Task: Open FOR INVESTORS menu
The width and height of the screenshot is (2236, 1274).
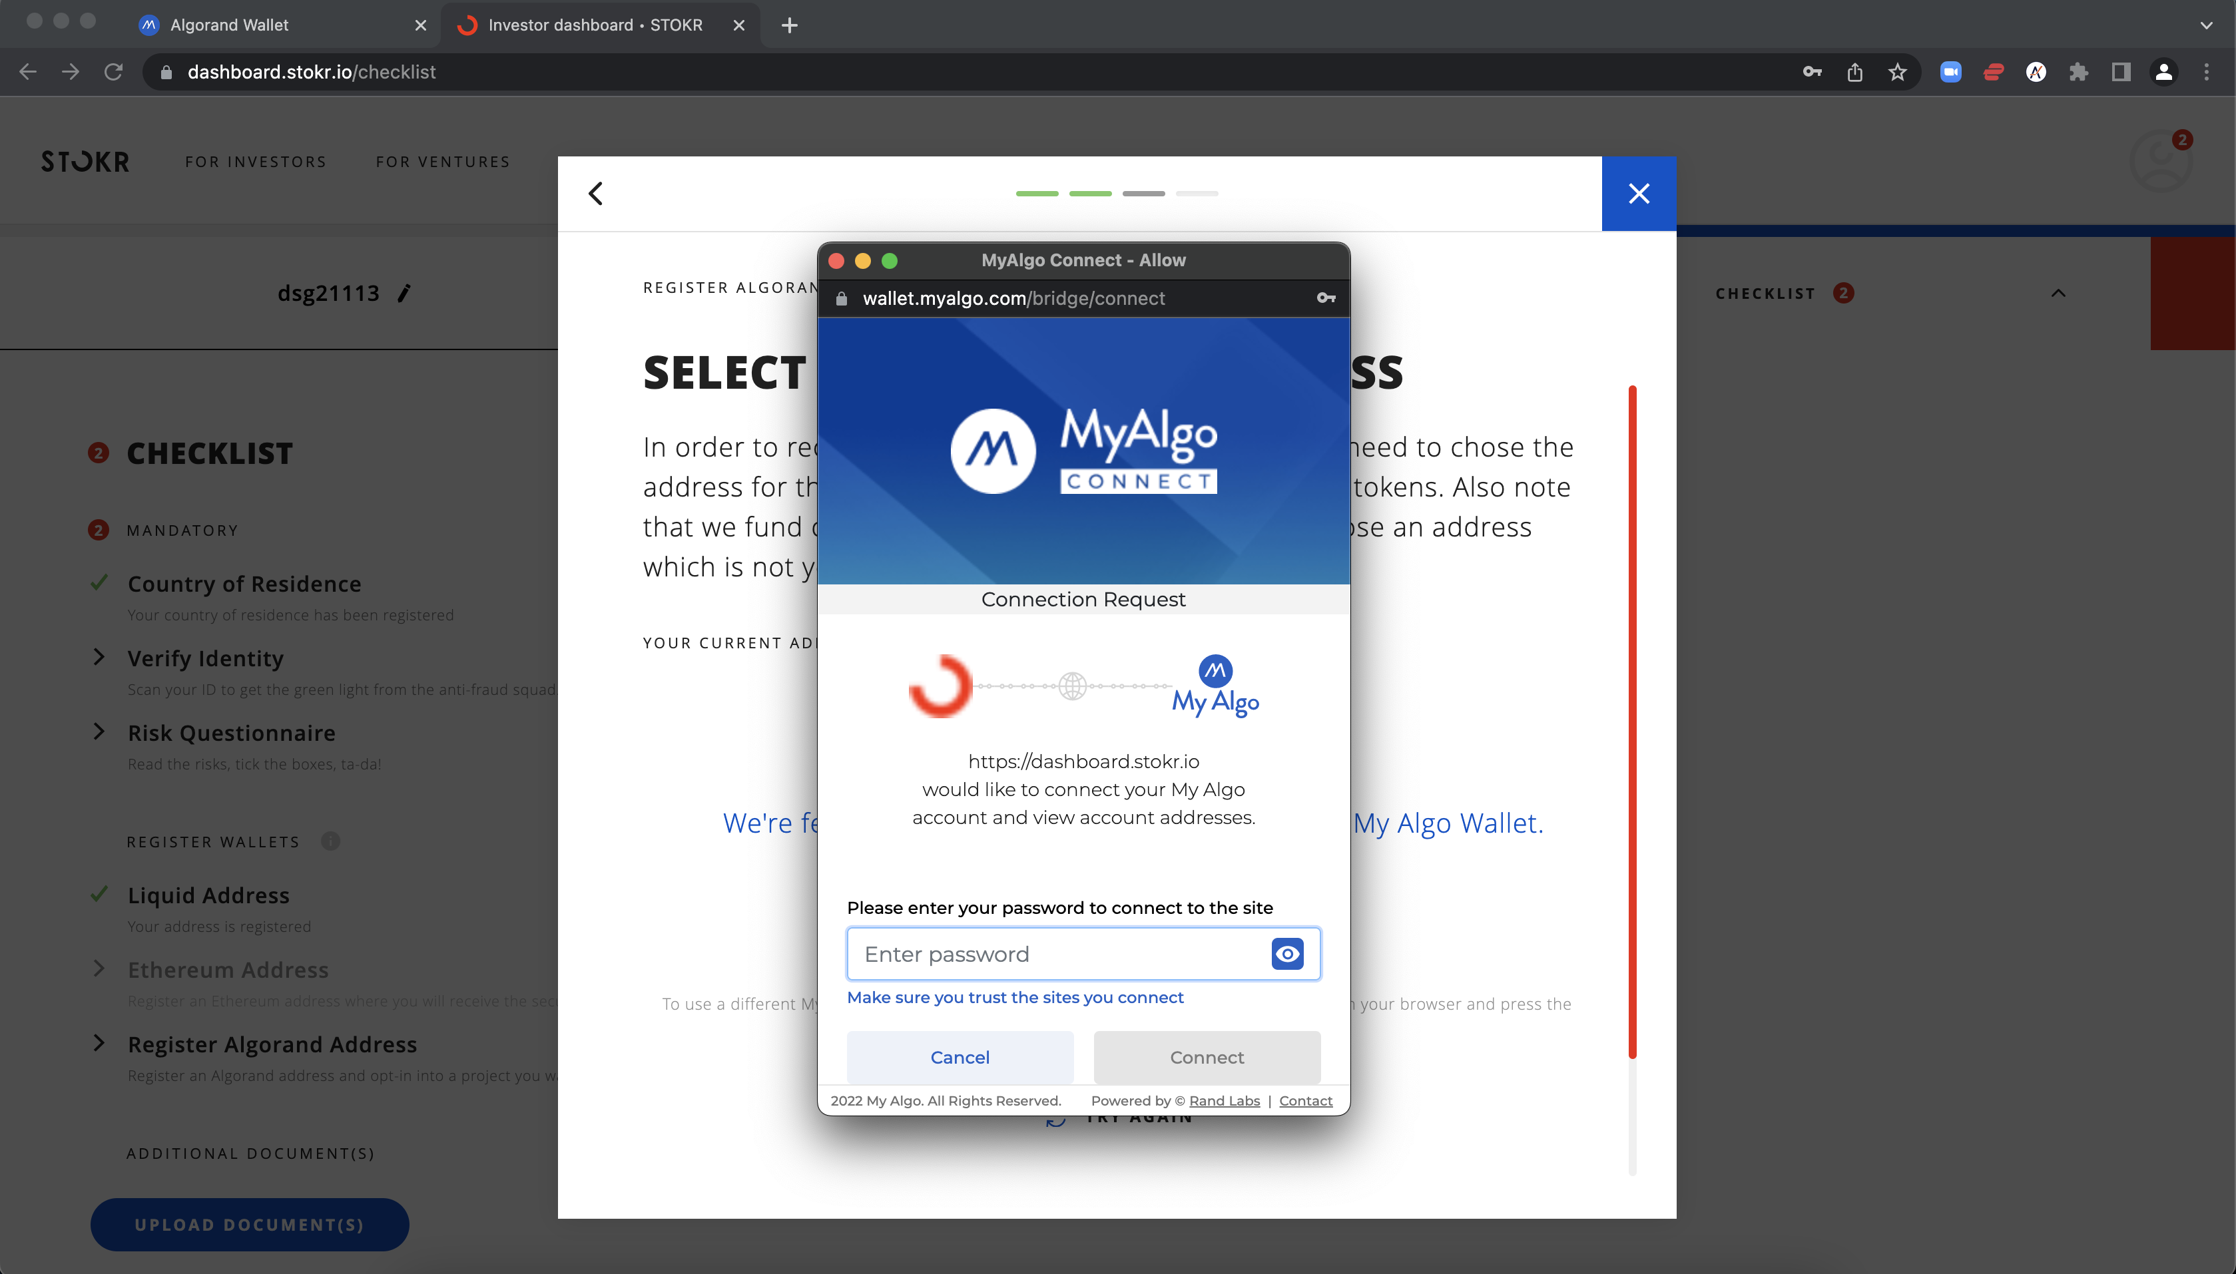Action: (256, 162)
